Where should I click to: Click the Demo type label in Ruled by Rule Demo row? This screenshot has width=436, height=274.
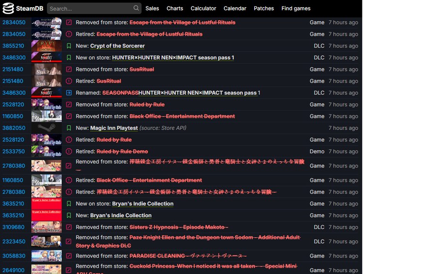click(317, 152)
